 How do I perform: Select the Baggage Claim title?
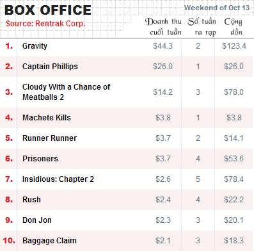(49, 241)
